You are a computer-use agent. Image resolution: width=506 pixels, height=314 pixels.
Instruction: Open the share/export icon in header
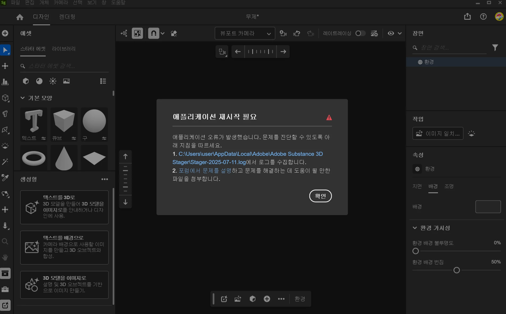point(467,17)
